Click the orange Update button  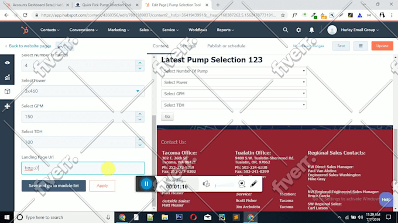tap(382, 46)
